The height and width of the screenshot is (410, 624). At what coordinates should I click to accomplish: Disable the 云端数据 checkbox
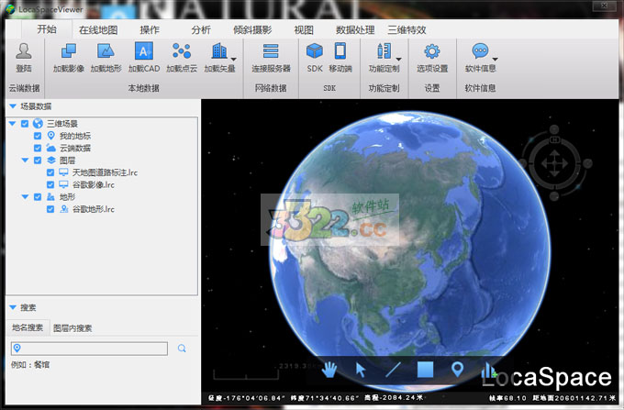pyautogui.click(x=38, y=148)
